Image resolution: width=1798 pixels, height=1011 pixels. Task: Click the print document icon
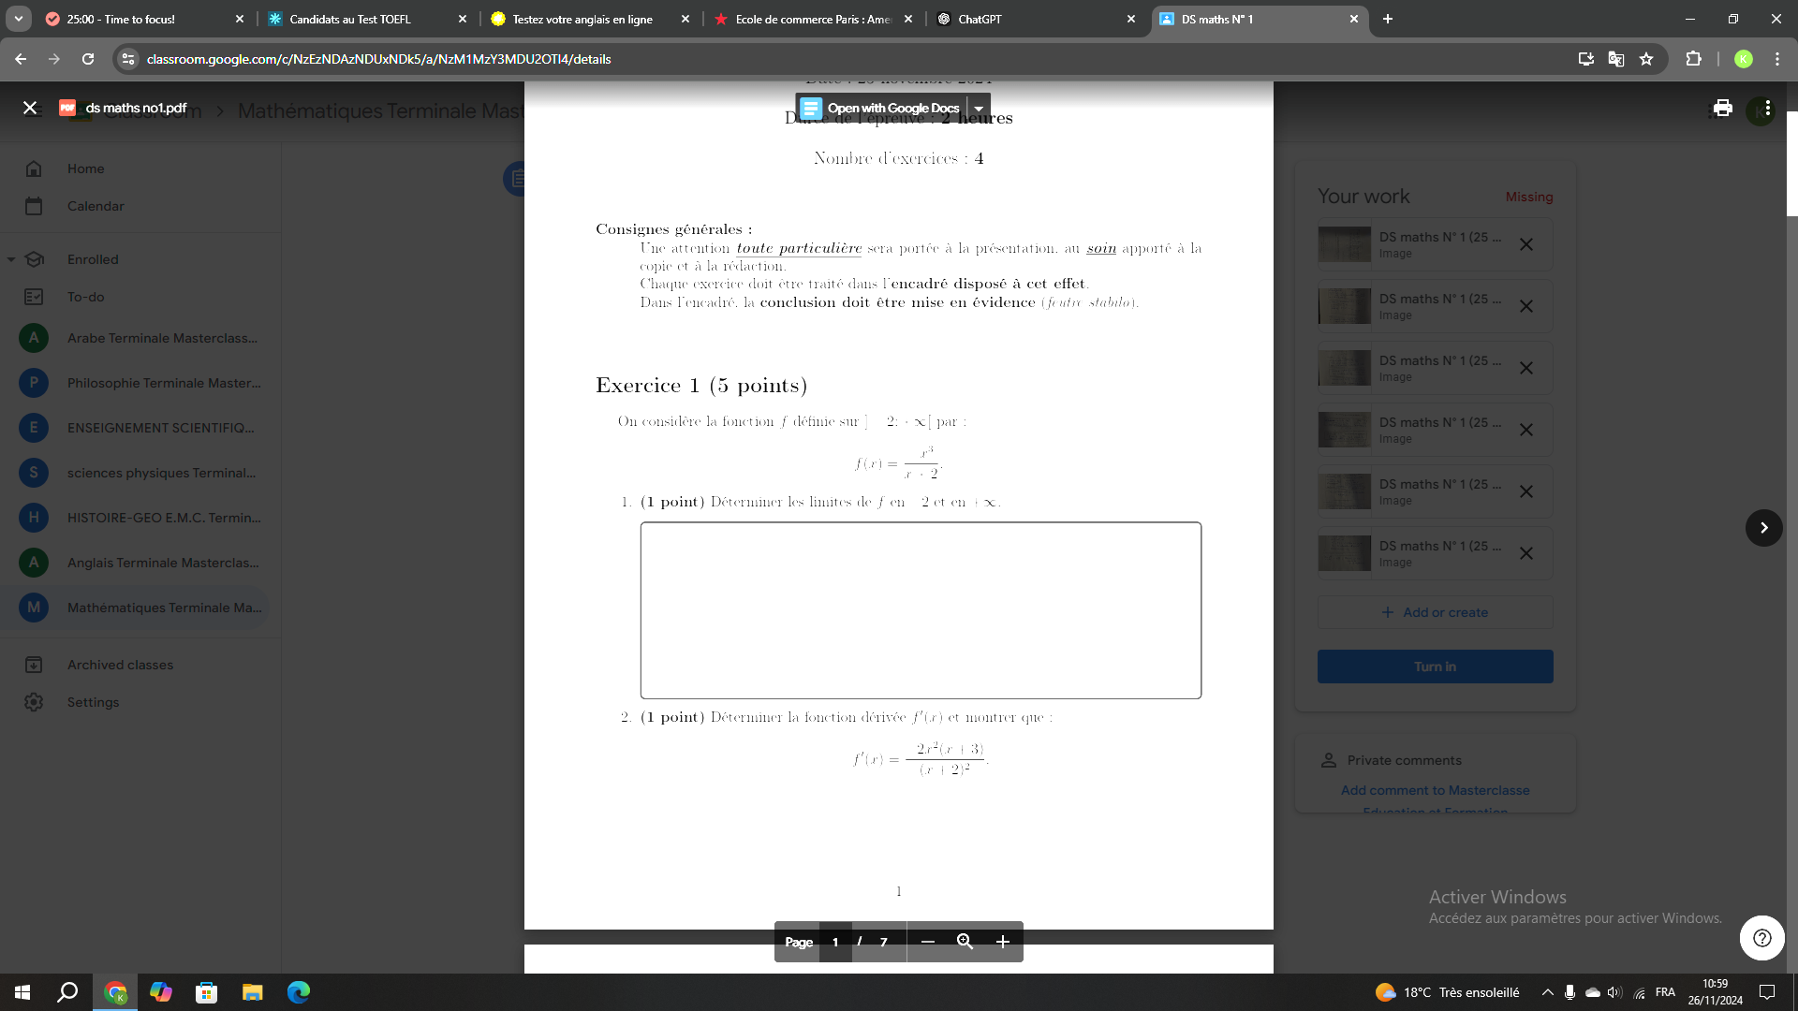tap(1723, 108)
